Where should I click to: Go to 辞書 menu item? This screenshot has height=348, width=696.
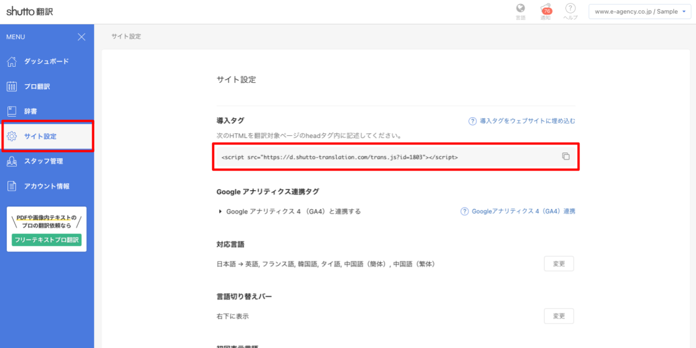click(47, 111)
